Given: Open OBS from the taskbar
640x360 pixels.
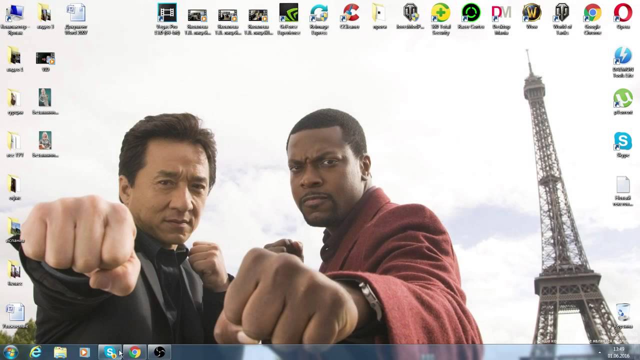Looking at the screenshot, I should [159, 352].
